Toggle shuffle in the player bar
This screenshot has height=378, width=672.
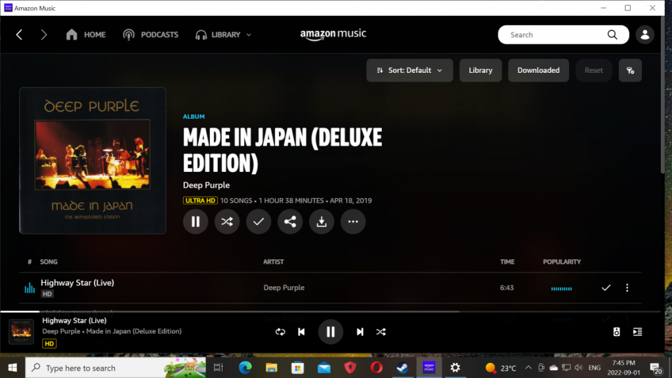tap(381, 331)
